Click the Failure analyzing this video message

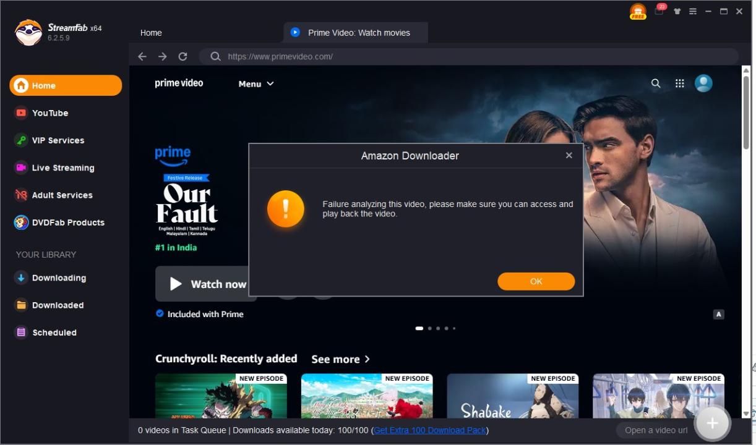(447, 209)
